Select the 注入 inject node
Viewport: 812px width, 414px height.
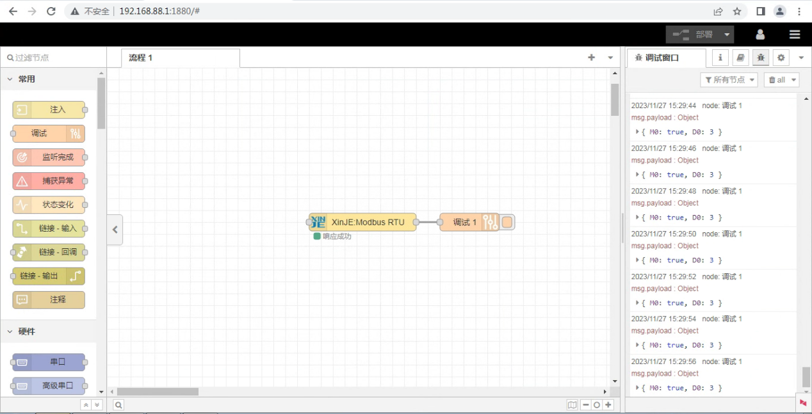[x=49, y=109]
